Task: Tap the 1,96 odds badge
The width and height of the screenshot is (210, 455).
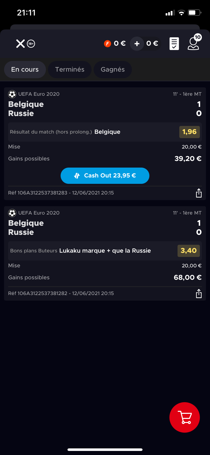Action: pos(189,132)
